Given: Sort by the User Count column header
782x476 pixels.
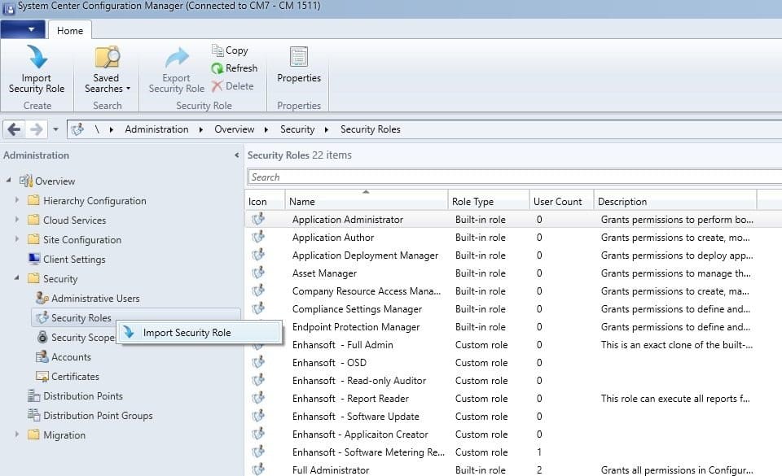Looking at the screenshot, I should click(x=561, y=200).
